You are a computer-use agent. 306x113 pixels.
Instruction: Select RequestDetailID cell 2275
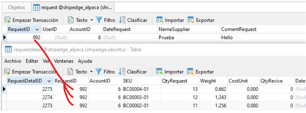pyautogui.click(x=30, y=89)
